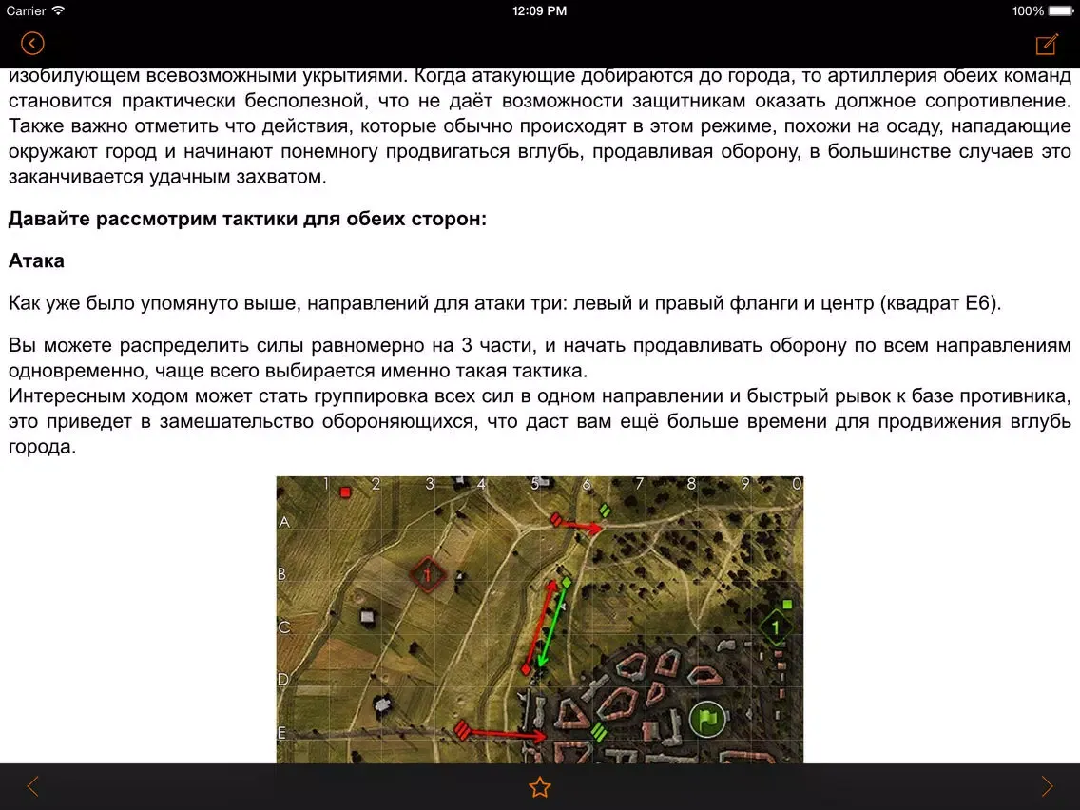This screenshot has width=1080, height=810.
Task: Tap the Wi-Fi status icon
Action: 59,10
